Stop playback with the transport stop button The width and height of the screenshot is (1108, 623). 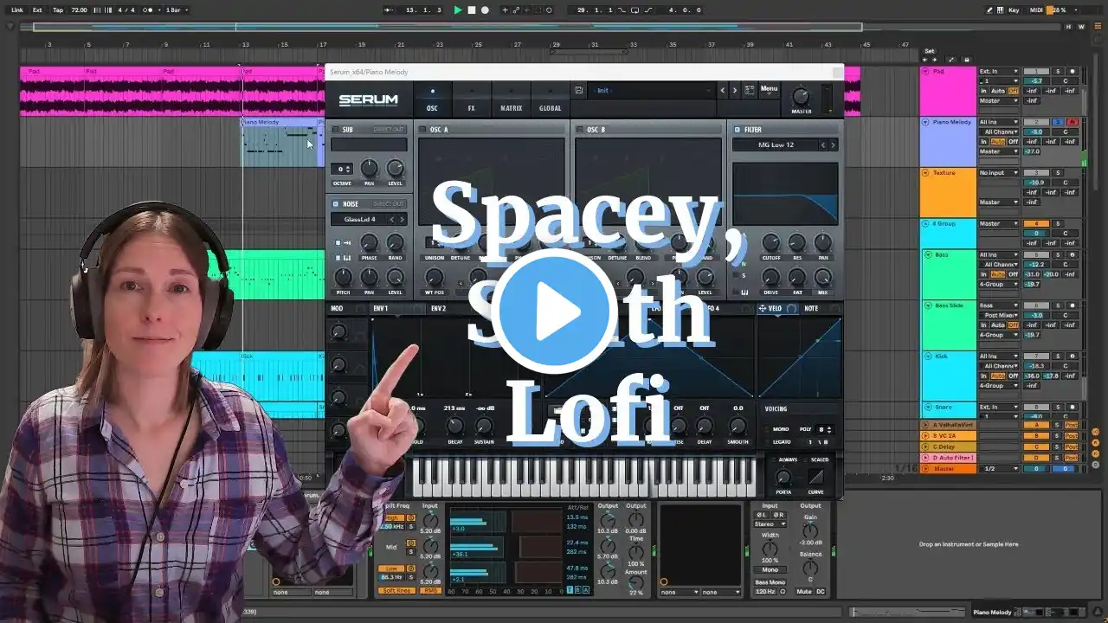click(472, 10)
